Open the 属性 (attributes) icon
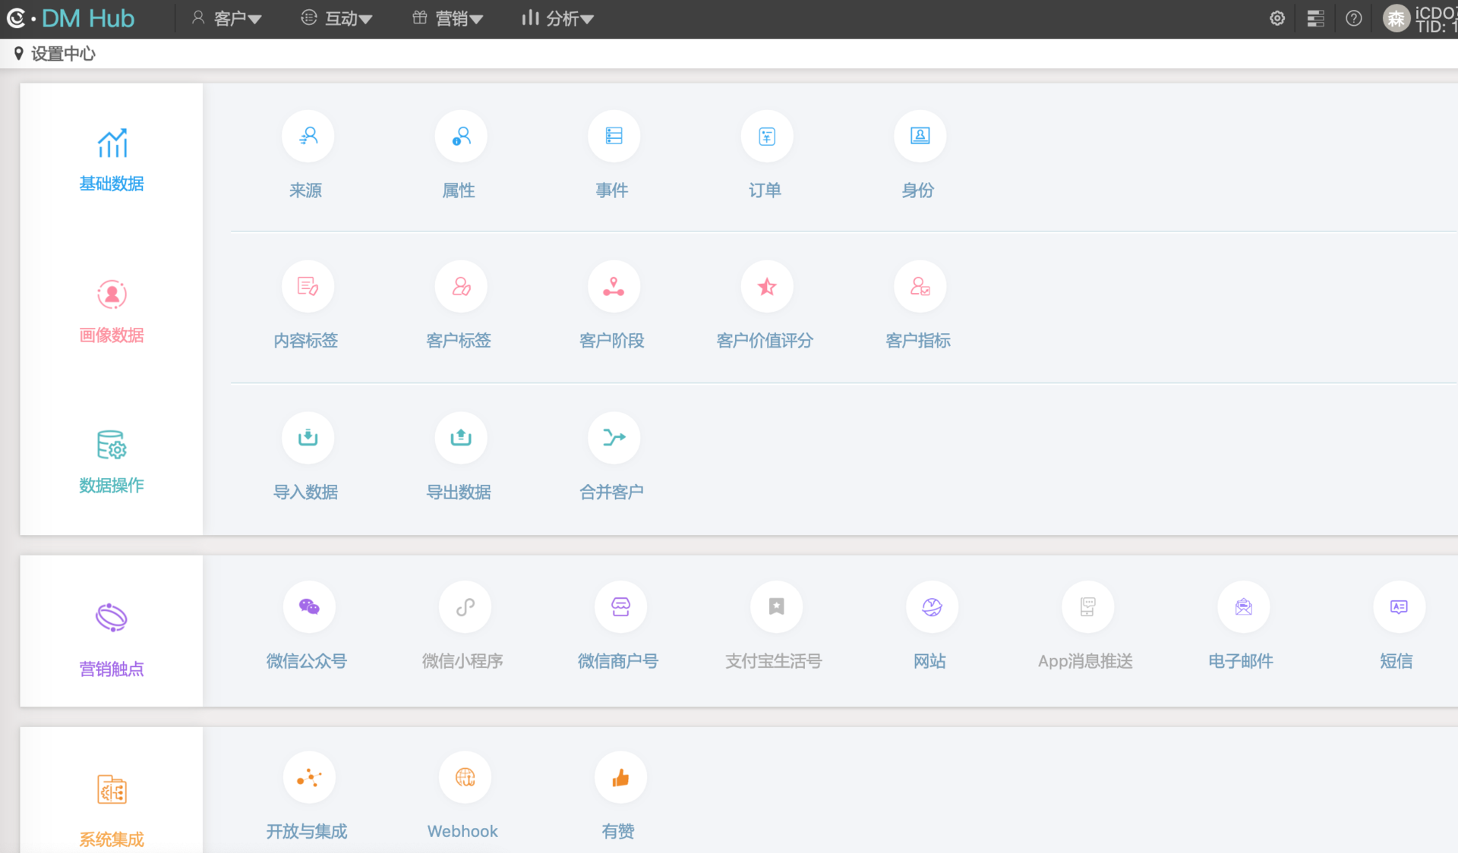This screenshot has width=1458, height=853. click(461, 137)
